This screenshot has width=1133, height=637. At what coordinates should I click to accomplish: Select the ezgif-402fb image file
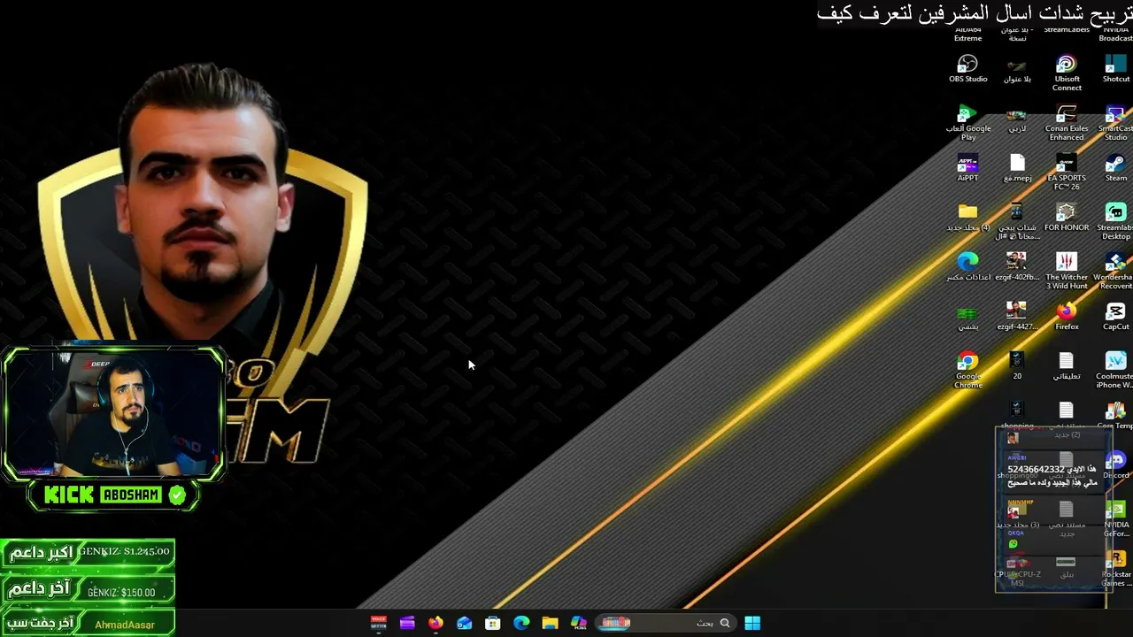point(1017,267)
